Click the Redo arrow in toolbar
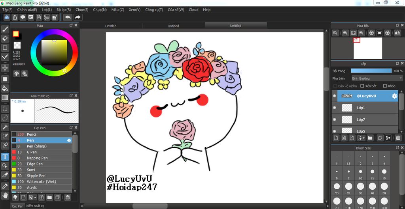This screenshot has height=209, width=405. pyautogui.click(x=78, y=17)
